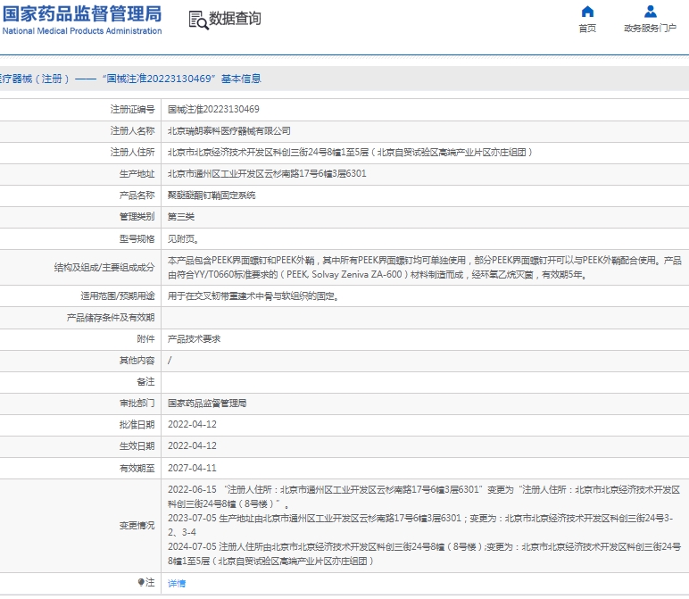Screen dimensions: 689x599
Task: Click the 管理类别 value 第三类
Action: click(181, 216)
